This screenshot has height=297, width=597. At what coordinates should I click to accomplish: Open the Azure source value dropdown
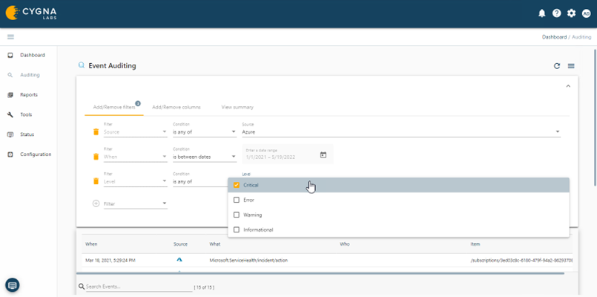(x=401, y=132)
